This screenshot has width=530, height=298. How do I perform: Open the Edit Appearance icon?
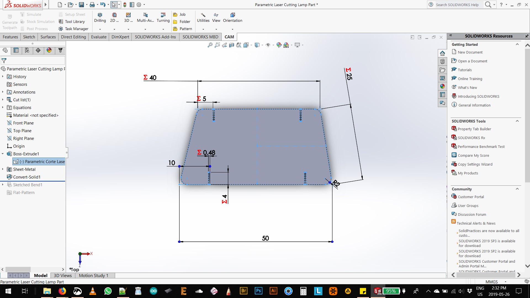point(279,45)
